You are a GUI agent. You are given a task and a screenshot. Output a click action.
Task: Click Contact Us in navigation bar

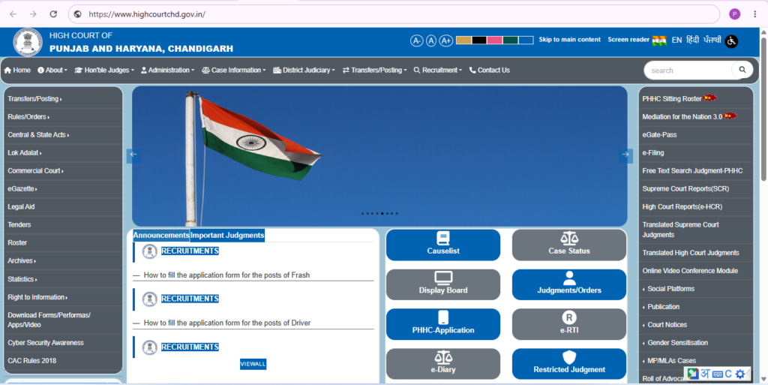pos(489,70)
